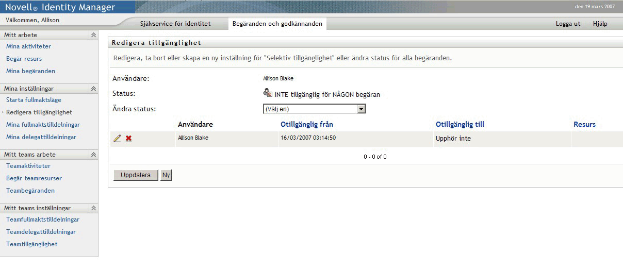
Task: Open Mina delegattilldelningar
Action: pyautogui.click(x=41, y=137)
